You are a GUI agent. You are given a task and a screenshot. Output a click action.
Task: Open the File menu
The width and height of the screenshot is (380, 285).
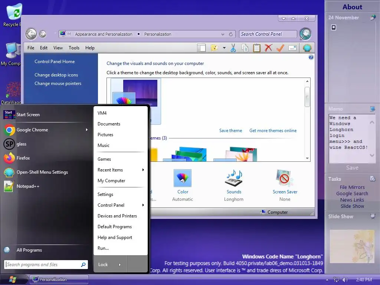[31, 48]
